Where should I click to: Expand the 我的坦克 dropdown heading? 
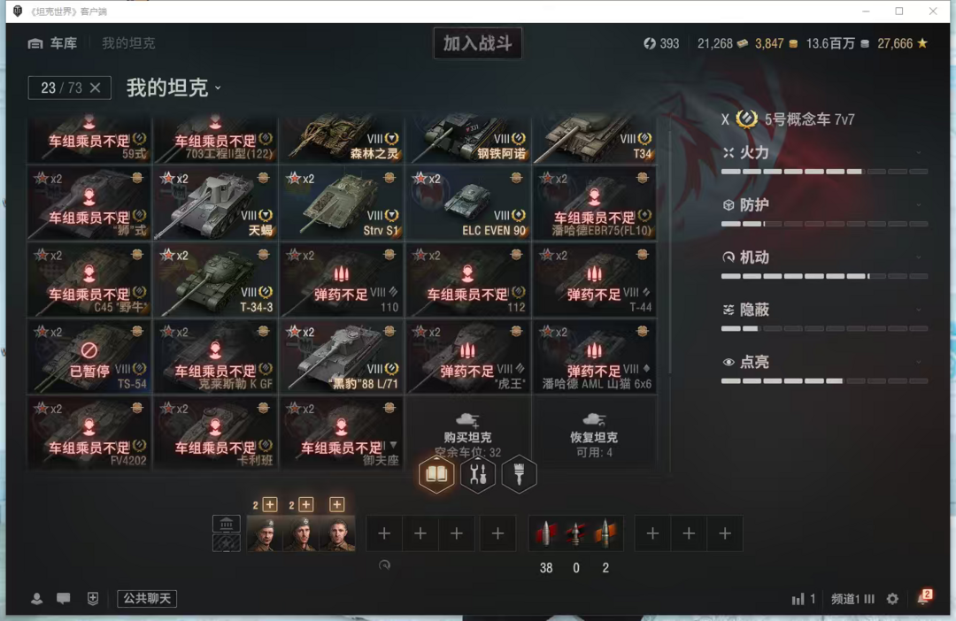(x=173, y=88)
